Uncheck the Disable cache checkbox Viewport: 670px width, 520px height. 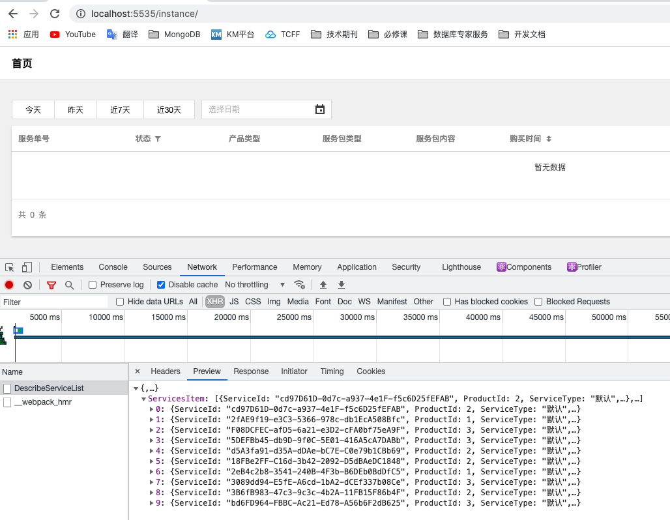click(x=161, y=285)
